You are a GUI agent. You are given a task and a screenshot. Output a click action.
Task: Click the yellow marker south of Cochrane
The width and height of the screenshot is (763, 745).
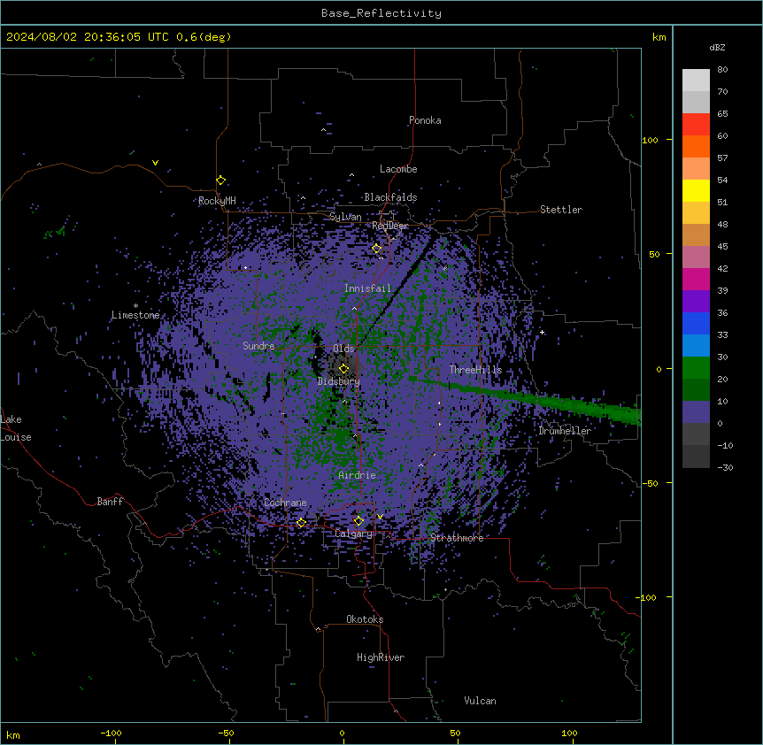click(x=301, y=523)
